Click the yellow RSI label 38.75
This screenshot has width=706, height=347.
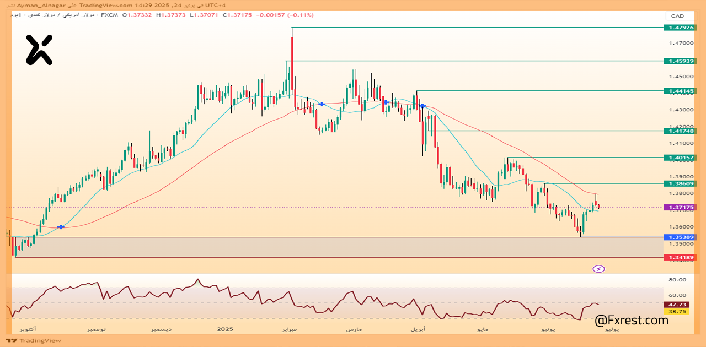tap(677, 311)
